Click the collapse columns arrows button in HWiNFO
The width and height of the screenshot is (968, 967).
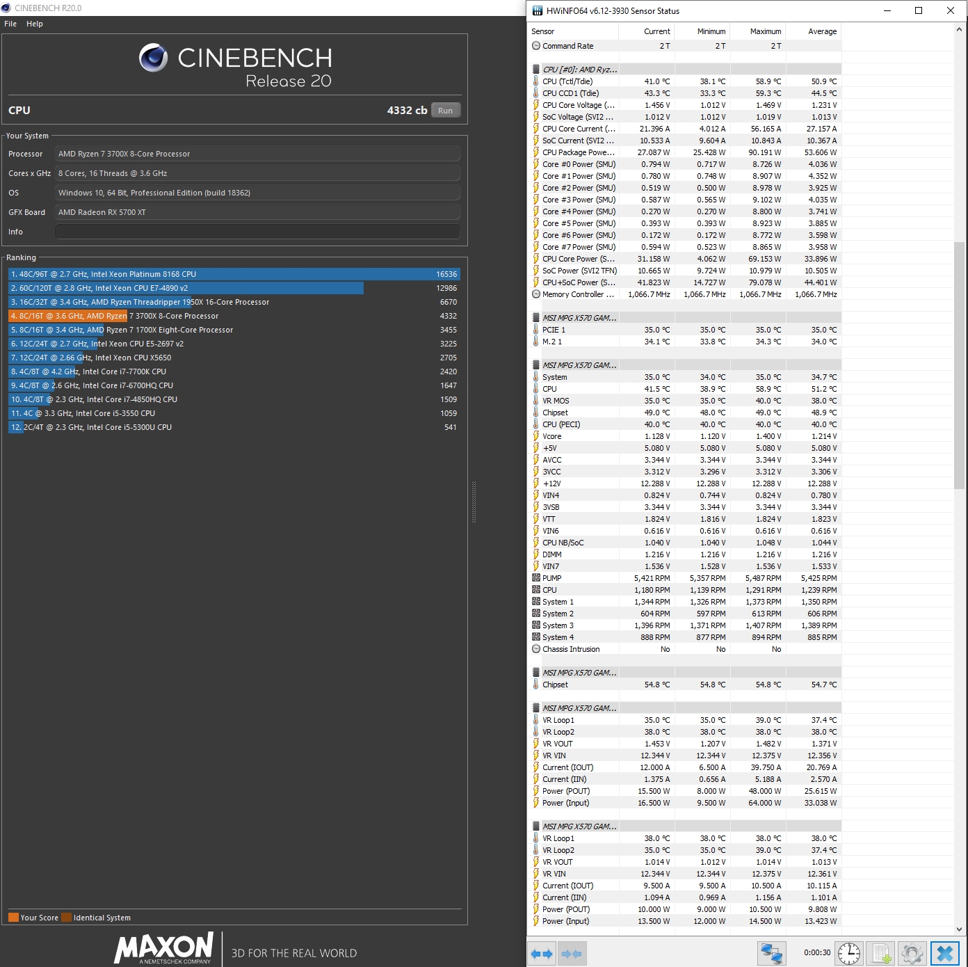tap(572, 954)
